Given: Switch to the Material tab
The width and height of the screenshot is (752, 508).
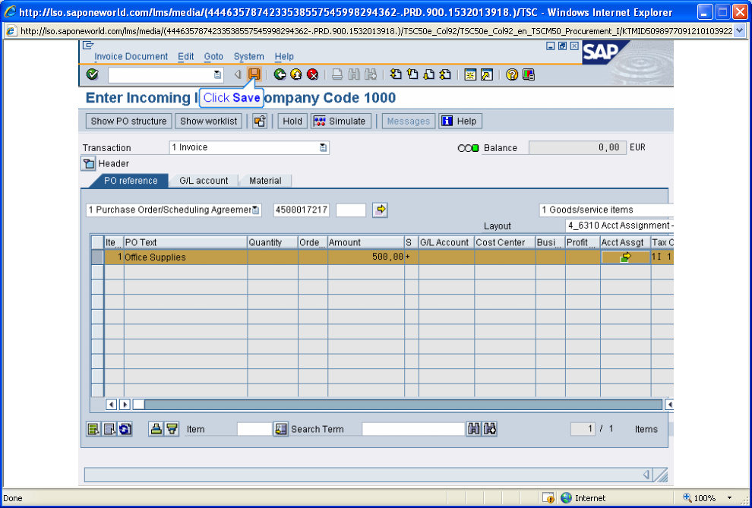Looking at the screenshot, I should coord(265,181).
